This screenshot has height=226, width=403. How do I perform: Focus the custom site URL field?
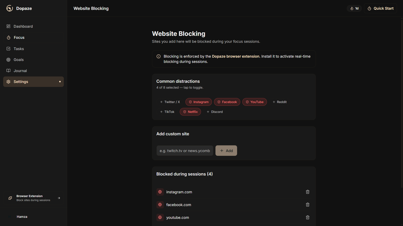185,151
